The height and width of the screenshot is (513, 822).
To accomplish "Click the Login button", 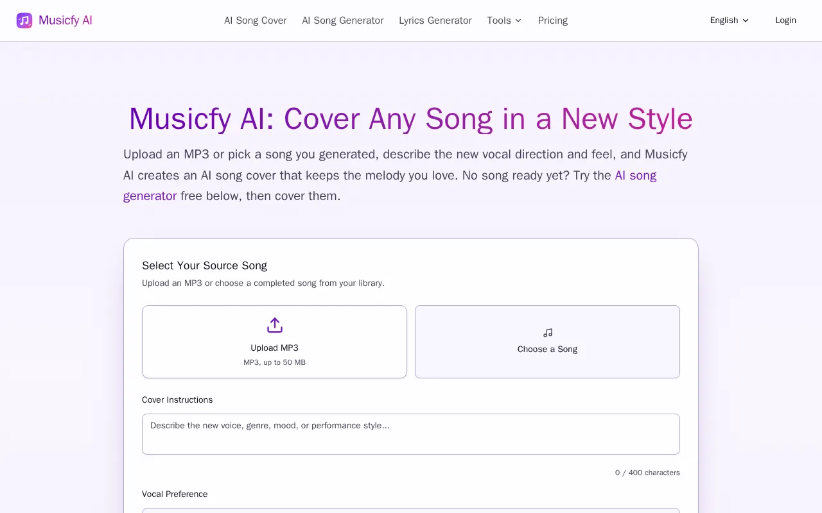I will point(785,21).
